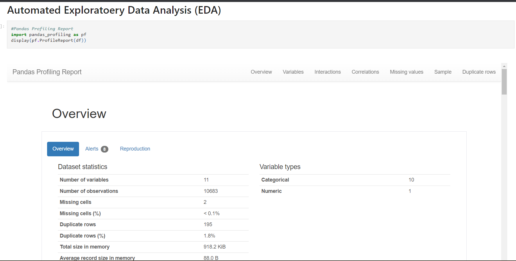Screen dimensions: 516x261
Task: Open the Interactions section
Action: [327, 72]
